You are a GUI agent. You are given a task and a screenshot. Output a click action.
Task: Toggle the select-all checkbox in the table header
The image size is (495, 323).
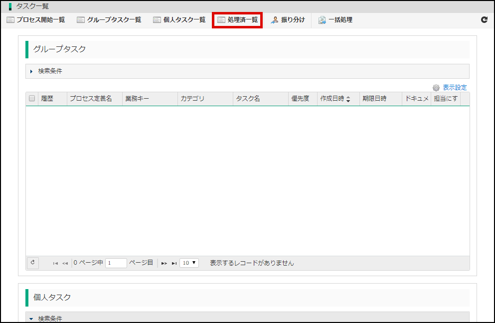(x=32, y=99)
